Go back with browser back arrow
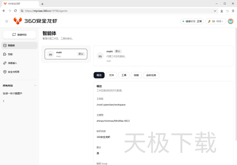Screen dimensions: 237x165 [4, 11]
